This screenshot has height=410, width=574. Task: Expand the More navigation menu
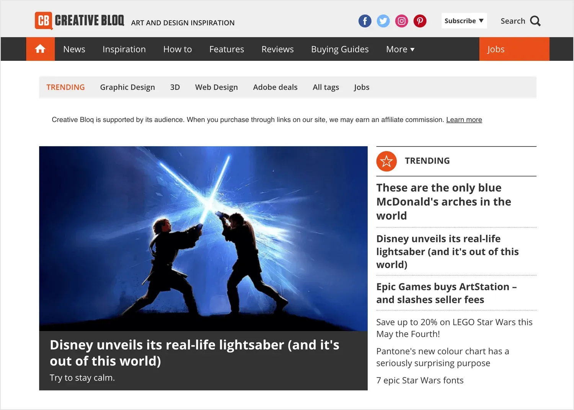tap(400, 49)
